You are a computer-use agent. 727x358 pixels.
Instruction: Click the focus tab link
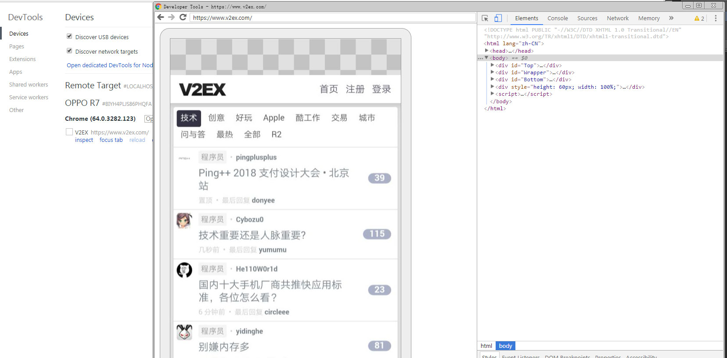(111, 140)
